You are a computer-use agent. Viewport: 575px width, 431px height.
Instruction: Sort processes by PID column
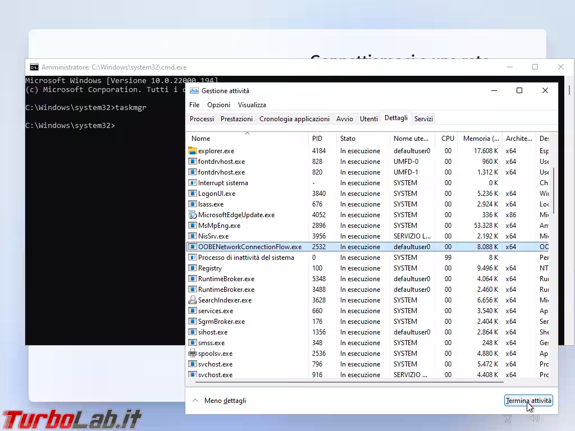click(x=317, y=139)
